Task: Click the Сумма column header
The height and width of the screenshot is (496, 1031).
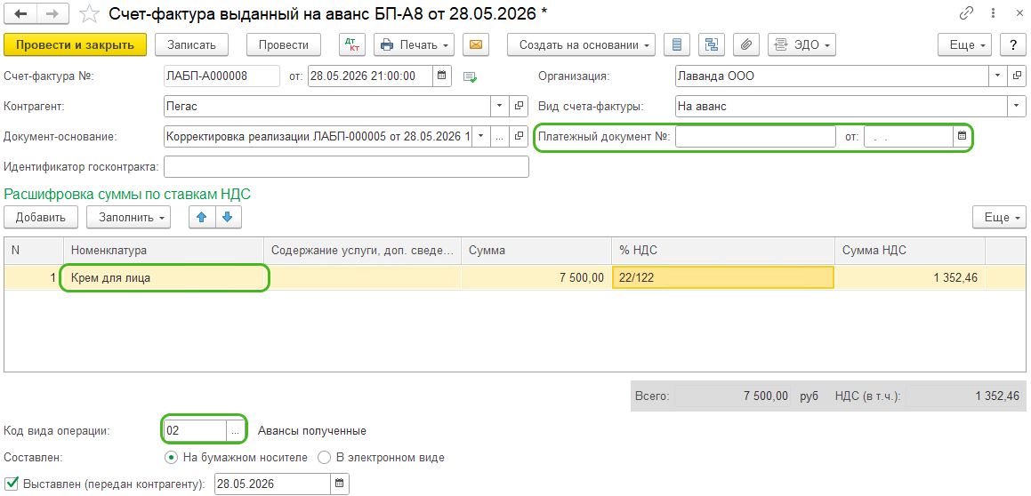Action: click(x=536, y=251)
